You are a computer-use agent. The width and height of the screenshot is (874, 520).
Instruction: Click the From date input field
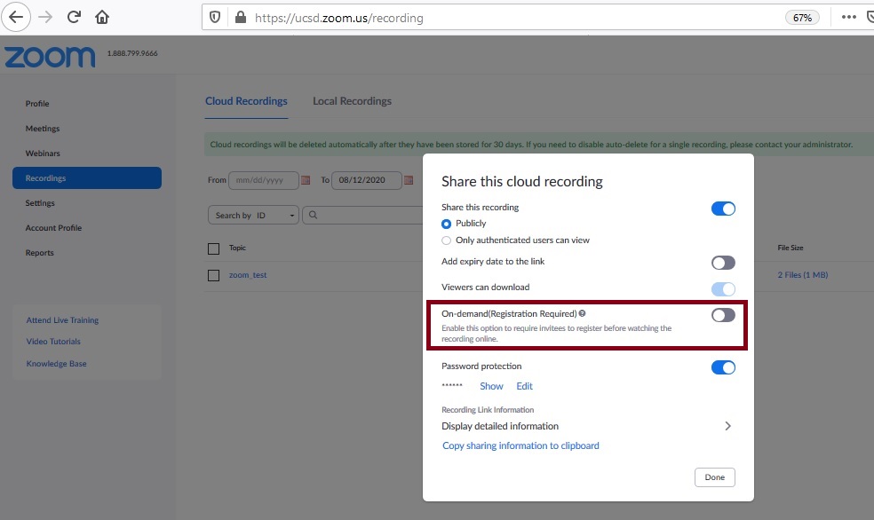coord(264,180)
